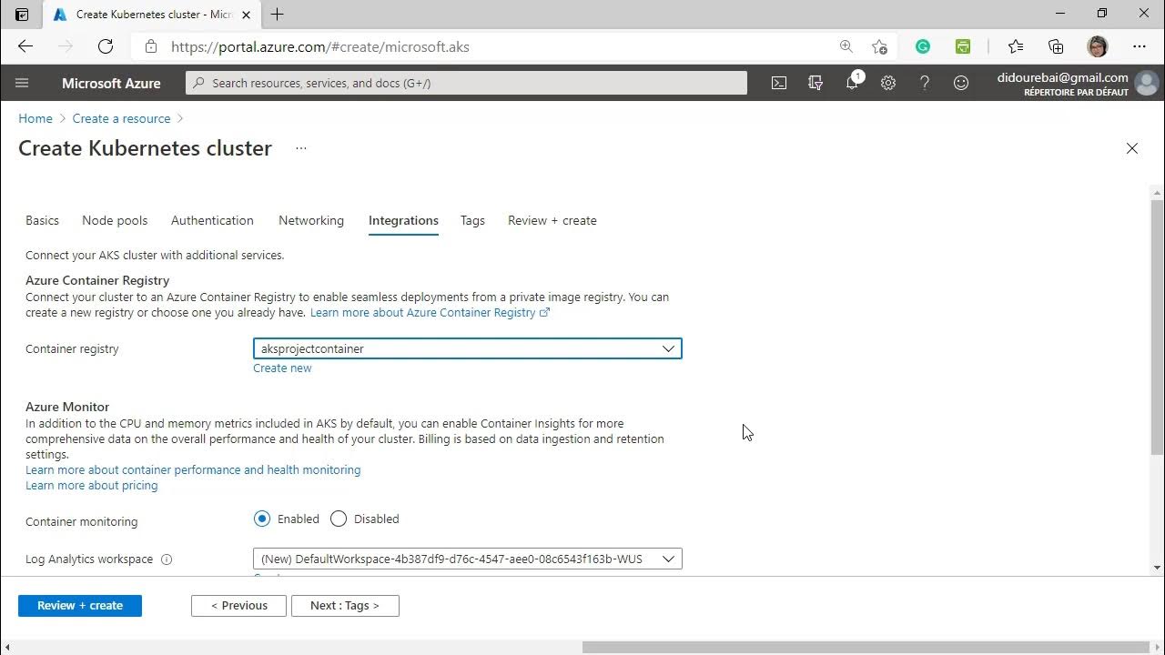The image size is (1165, 655).
Task: Switch to the Basics tab
Action: tap(42, 220)
